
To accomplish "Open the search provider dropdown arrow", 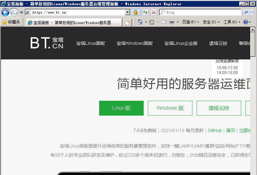I will [x=252, y=12].
